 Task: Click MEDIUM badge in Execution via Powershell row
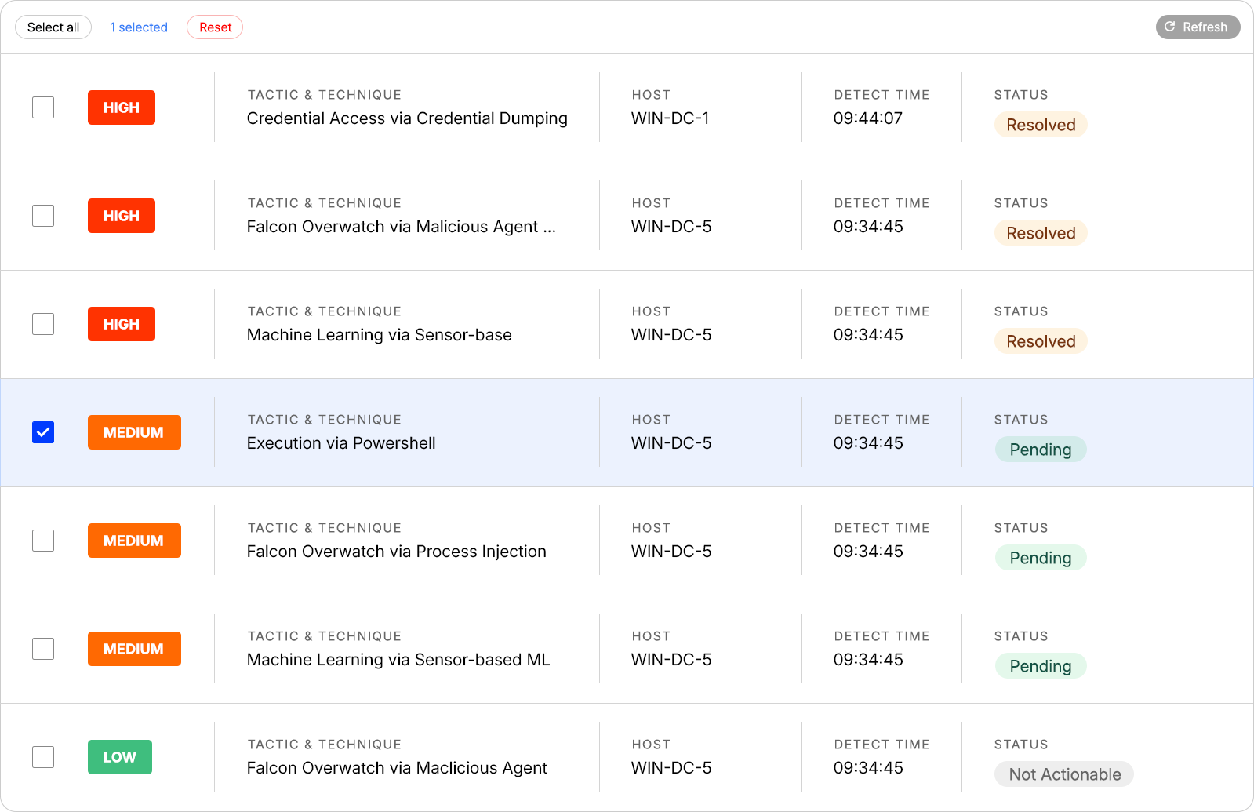134,432
